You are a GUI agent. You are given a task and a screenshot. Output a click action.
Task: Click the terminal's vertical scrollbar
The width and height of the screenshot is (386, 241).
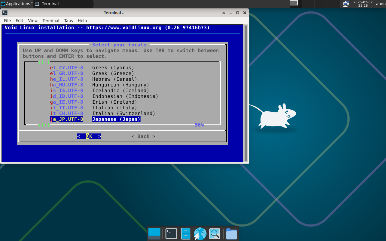pyautogui.click(x=246, y=93)
